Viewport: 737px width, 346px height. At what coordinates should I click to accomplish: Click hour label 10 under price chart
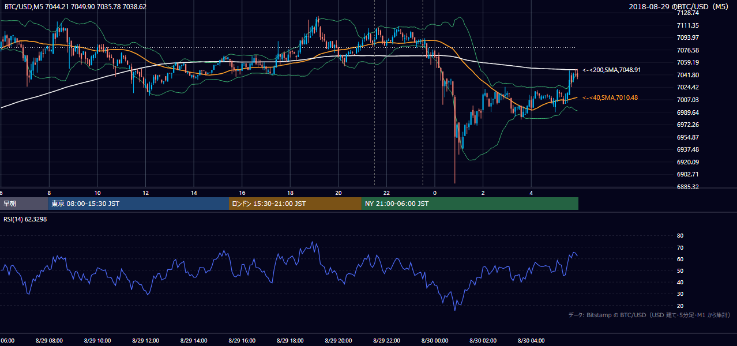[97, 193]
